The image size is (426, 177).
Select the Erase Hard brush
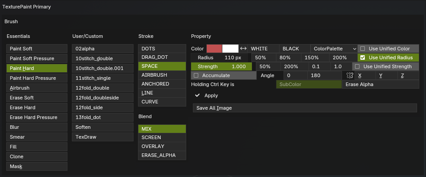pyautogui.click(x=37, y=107)
